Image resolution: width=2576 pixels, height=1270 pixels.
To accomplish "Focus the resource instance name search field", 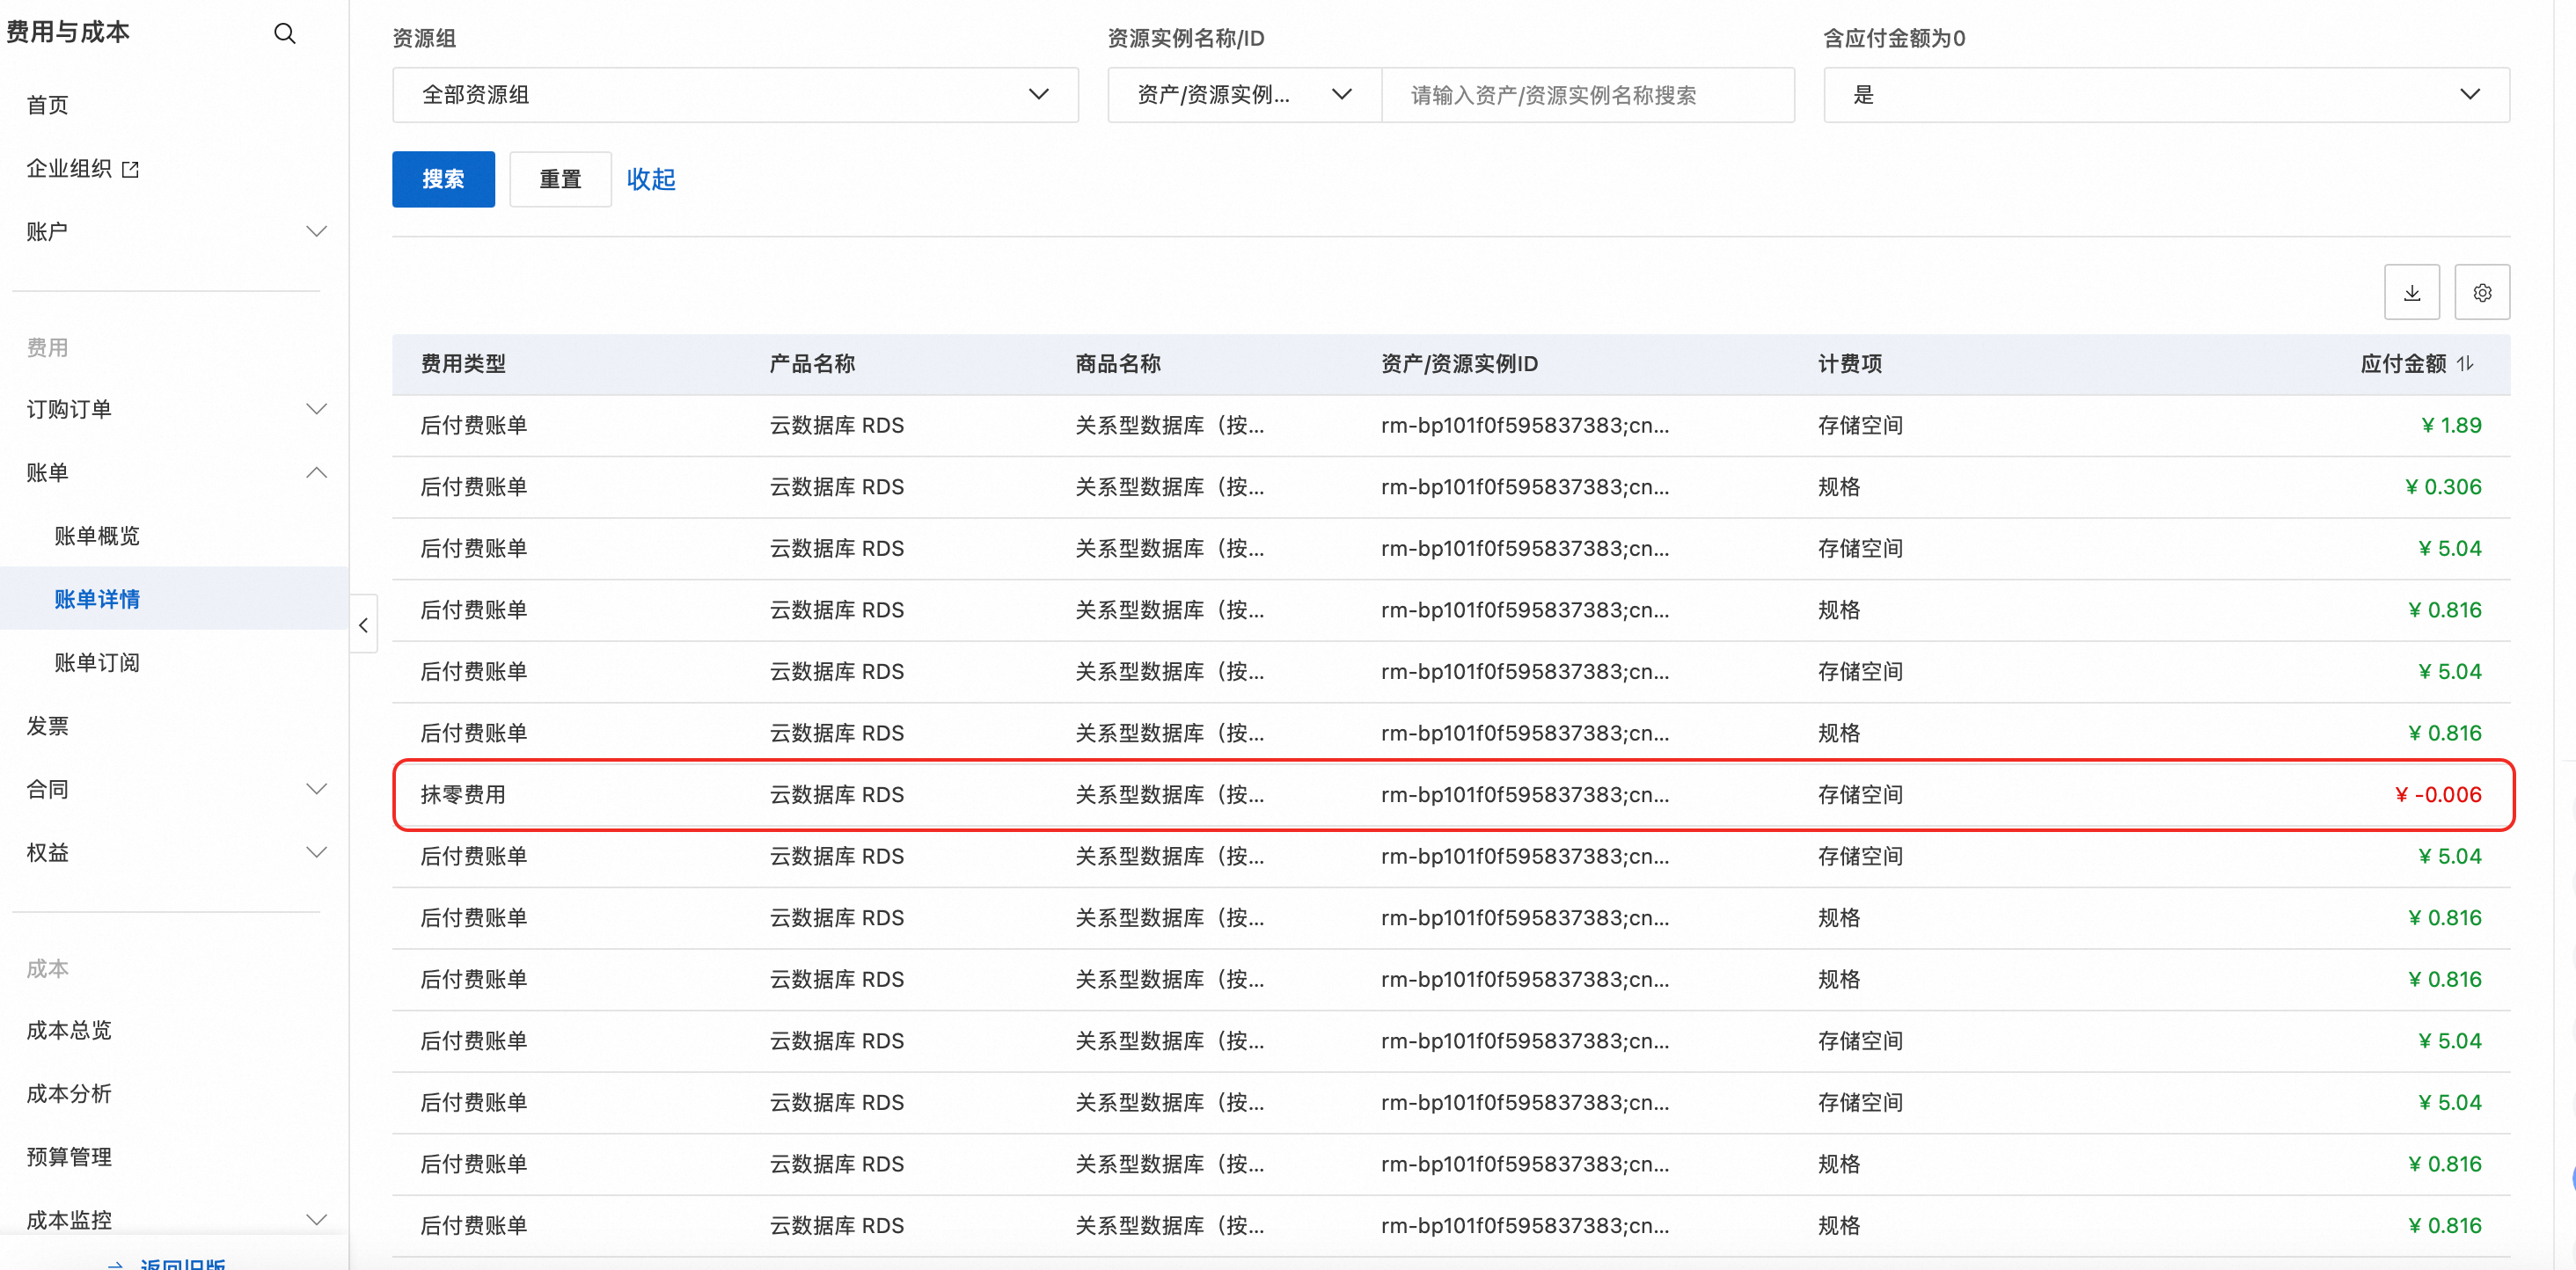I will [x=1586, y=95].
